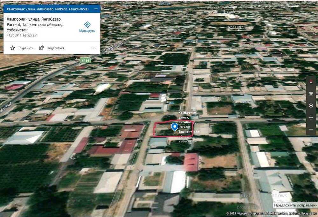318x217 pixels.
Task: Click the address text in info card
Action: [x=34, y=24]
